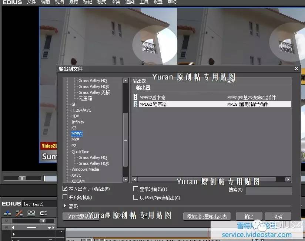This screenshot has width=305, height=241.
Task: Enable the 显示时间码 checkbox
Action: pos(135,189)
